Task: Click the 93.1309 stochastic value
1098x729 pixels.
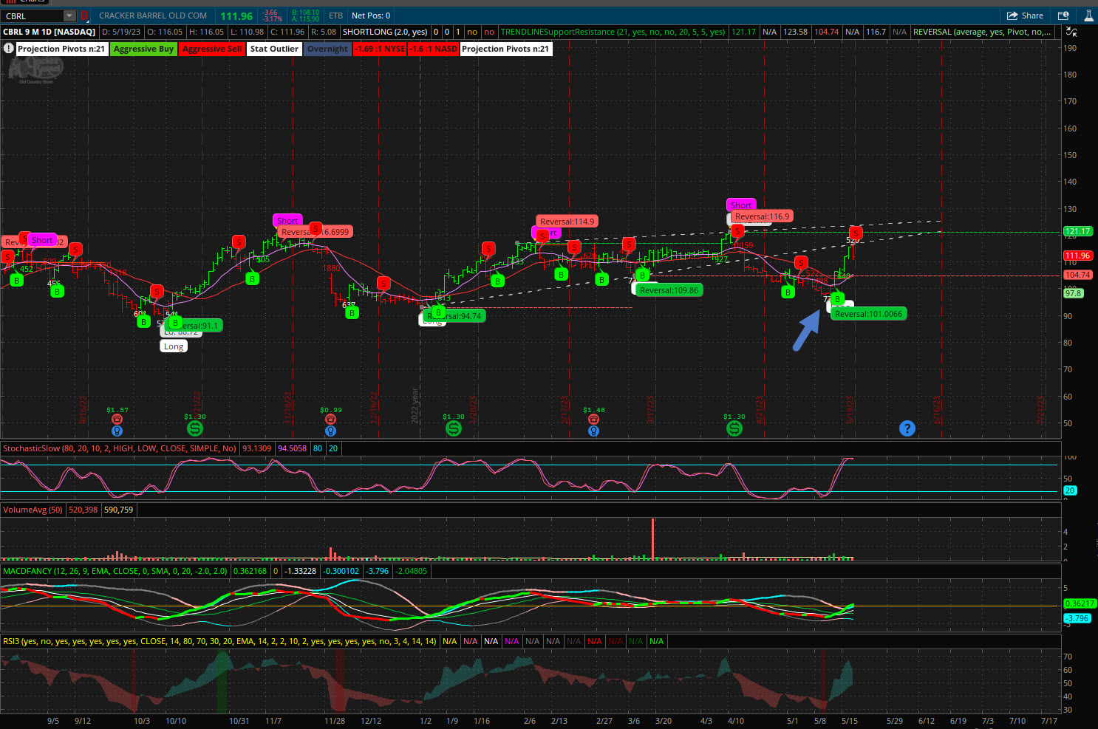Action: 257,448
